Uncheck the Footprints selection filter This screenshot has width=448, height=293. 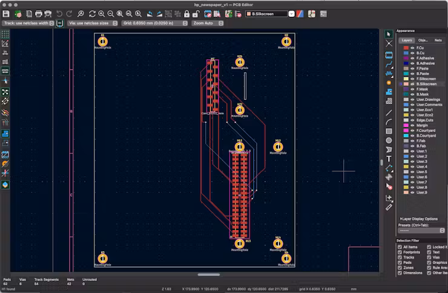click(400, 252)
